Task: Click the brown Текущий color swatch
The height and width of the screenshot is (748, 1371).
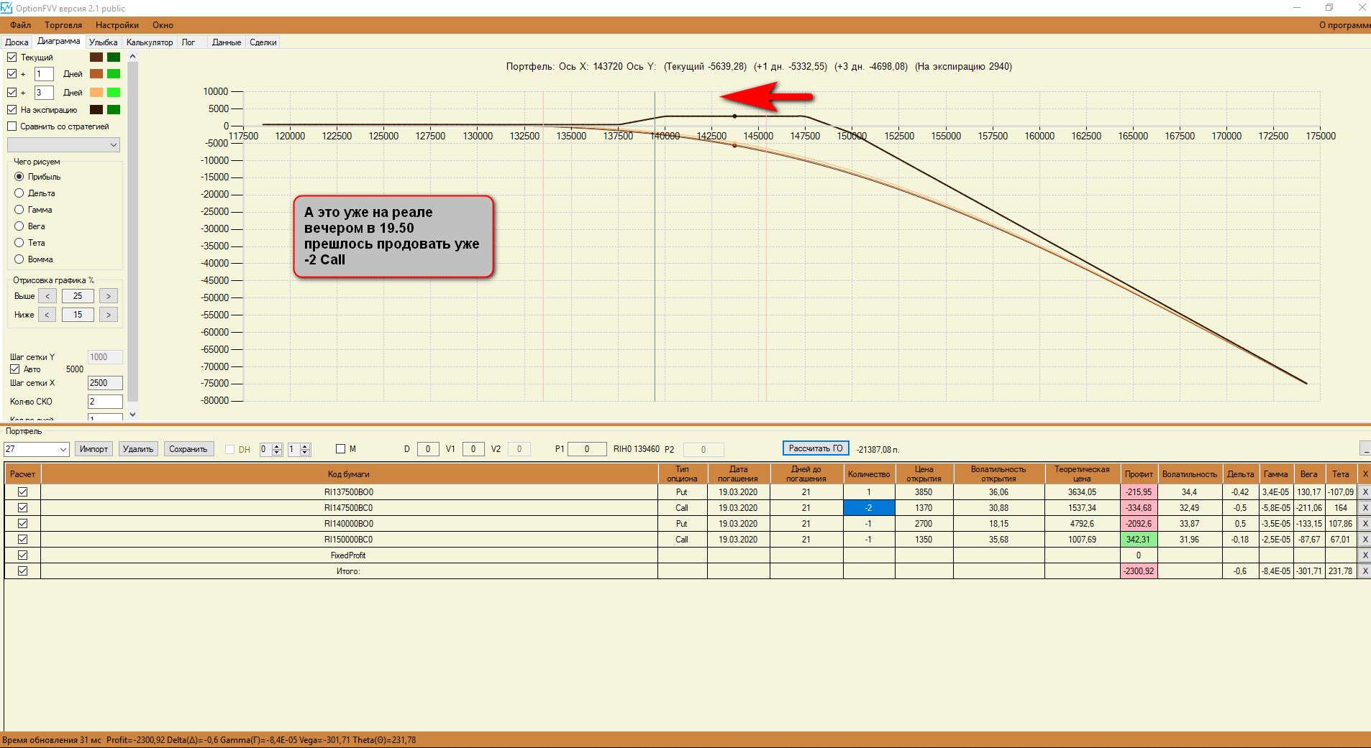Action: (96, 57)
